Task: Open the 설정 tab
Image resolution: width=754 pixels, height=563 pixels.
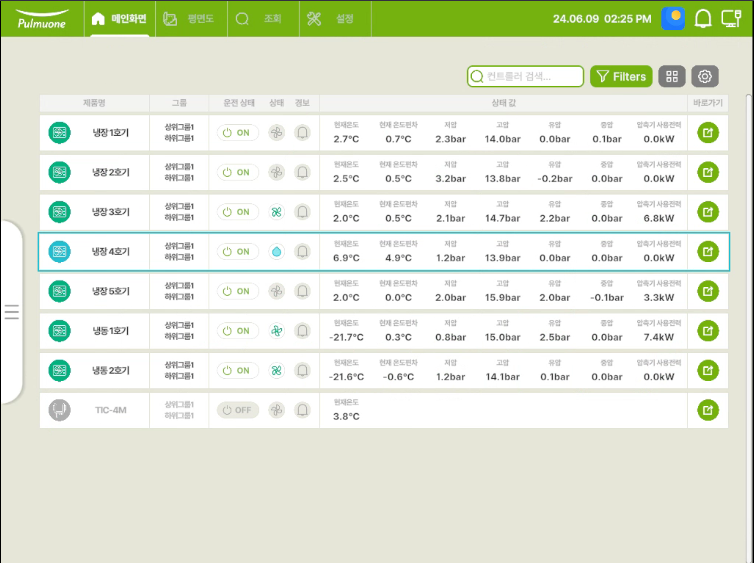Action: pyautogui.click(x=335, y=19)
